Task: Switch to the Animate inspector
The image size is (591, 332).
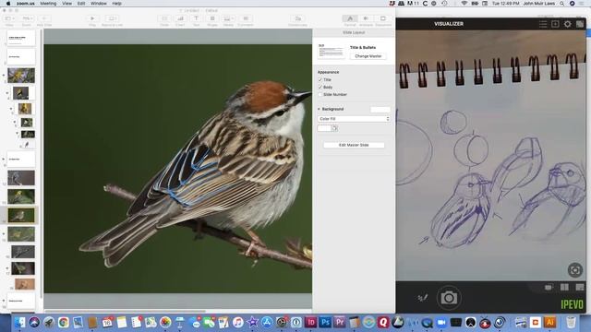Action: pos(366,18)
